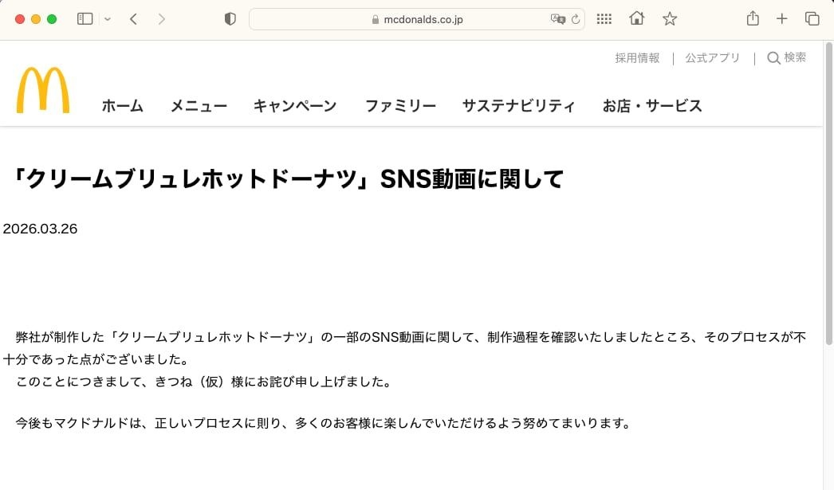Open the apps grid icon
The image size is (834, 490).
[x=604, y=19]
